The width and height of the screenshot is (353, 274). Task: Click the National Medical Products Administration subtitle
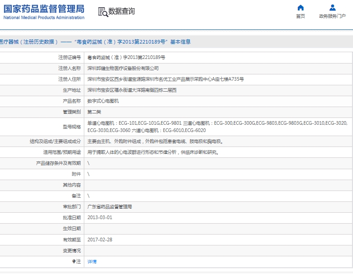[x=44, y=18]
